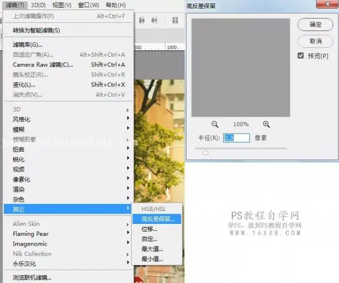
Task: Zoom out the filter preview
Action: [x=214, y=124]
